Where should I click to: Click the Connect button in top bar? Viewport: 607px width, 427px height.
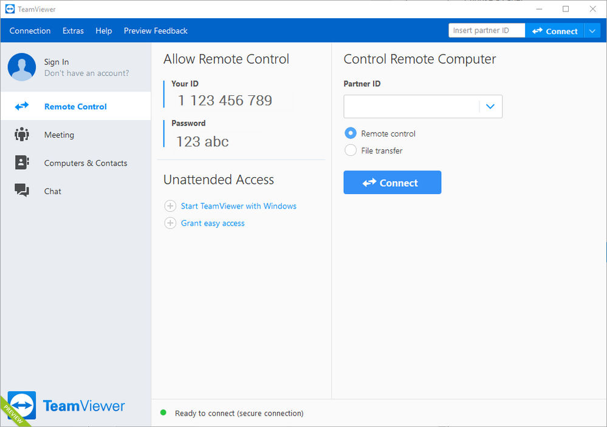click(x=554, y=31)
